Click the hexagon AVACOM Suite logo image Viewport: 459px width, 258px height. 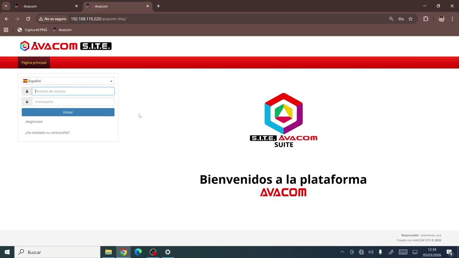click(x=284, y=120)
